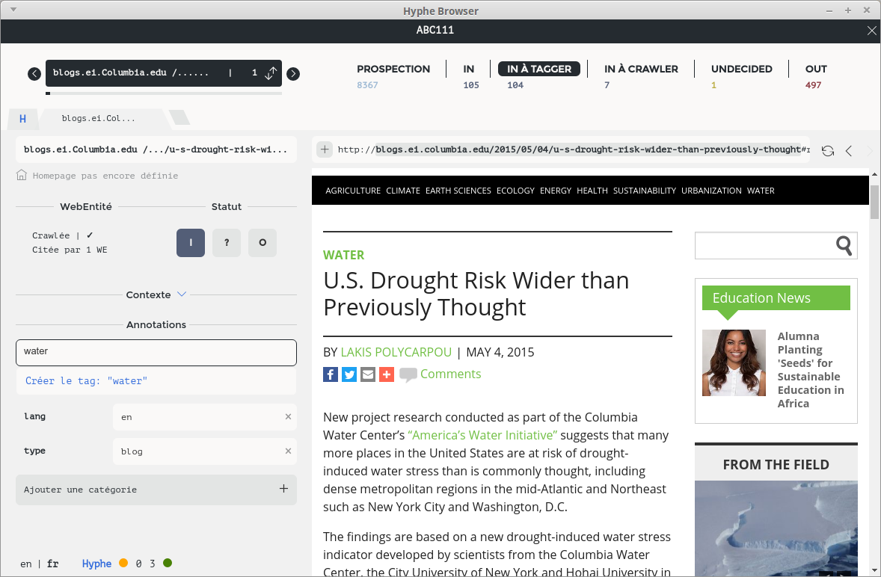Remove the lang tag 'en'

288,416
